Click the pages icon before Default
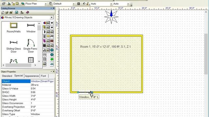Viewport: 209px width, 117px height. (51, 4)
